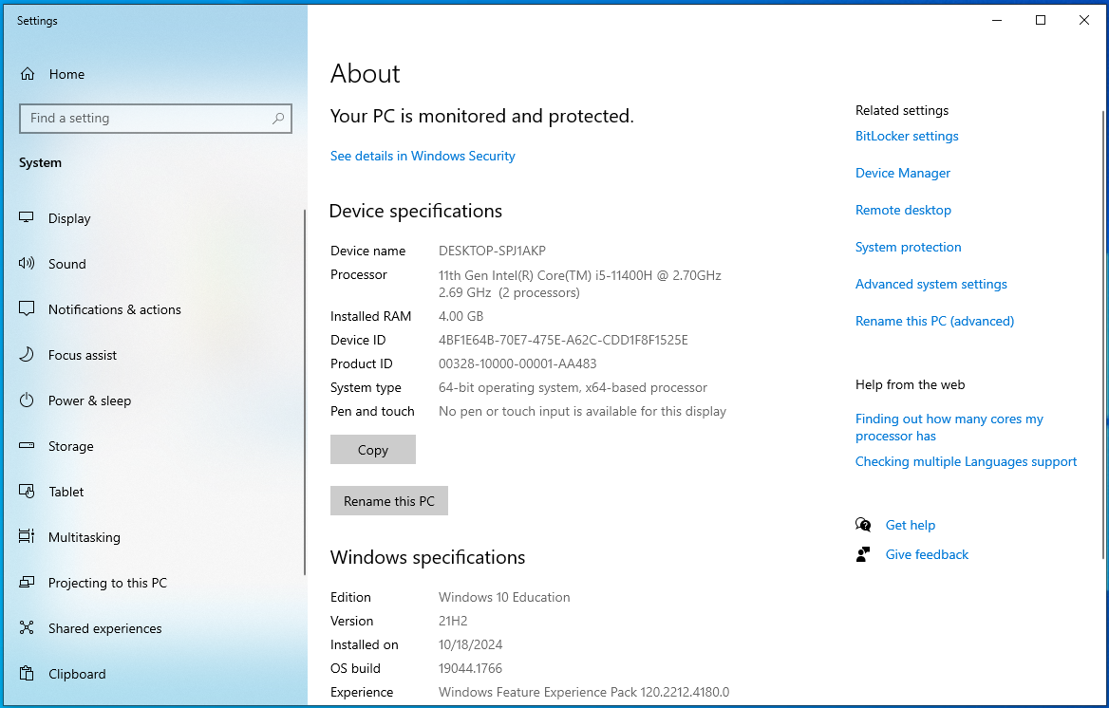Click the Multitasking icon

click(x=27, y=537)
